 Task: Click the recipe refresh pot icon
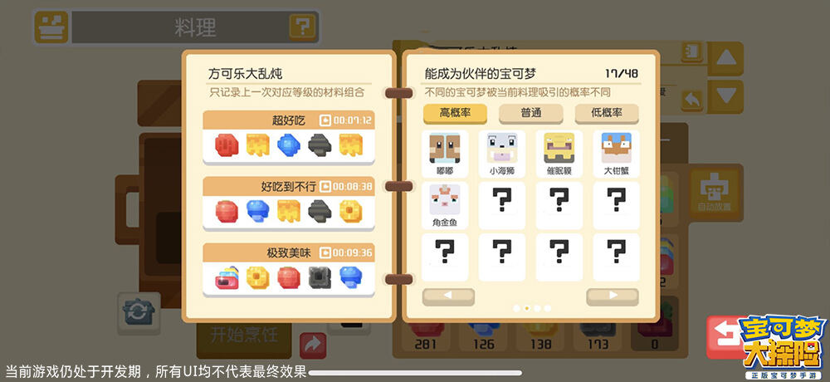(x=139, y=312)
